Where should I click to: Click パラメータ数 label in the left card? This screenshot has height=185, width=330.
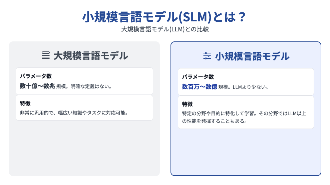coord(36,76)
